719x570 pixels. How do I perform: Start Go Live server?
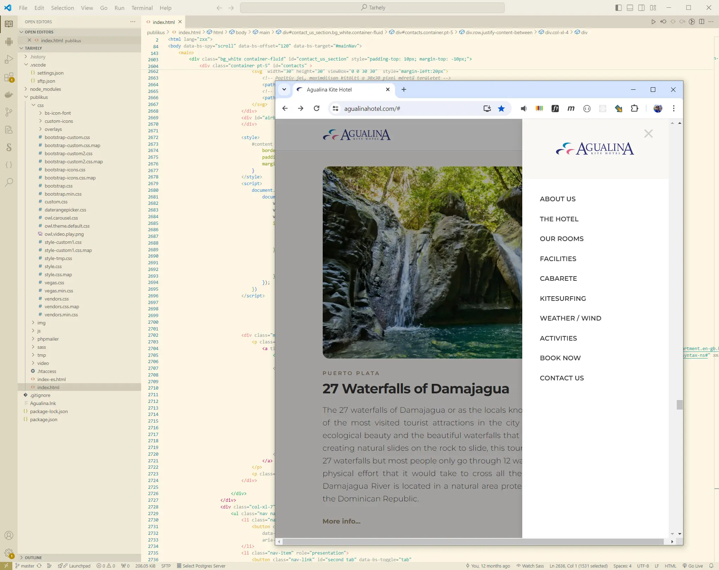click(x=693, y=566)
